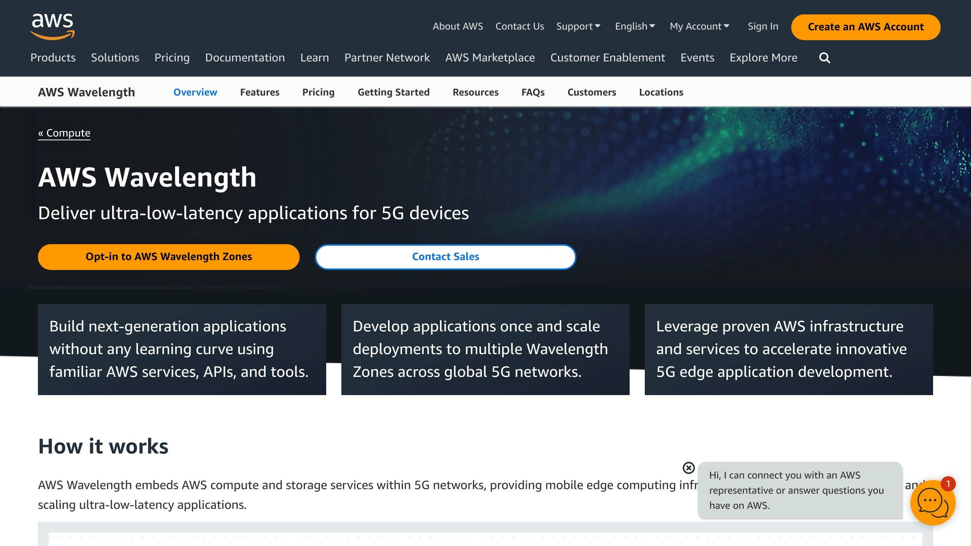Click the chat greeting message bubble
Screen dimensions: 971x546
tap(800, 490)
